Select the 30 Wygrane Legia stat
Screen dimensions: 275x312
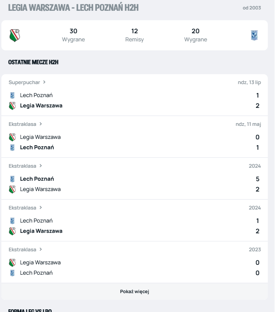[x=73, y=35]
